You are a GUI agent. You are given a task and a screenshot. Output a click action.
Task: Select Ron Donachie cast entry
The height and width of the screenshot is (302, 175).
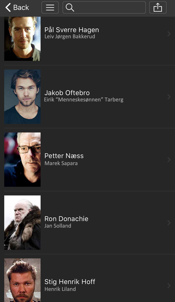tap(87, 223)
